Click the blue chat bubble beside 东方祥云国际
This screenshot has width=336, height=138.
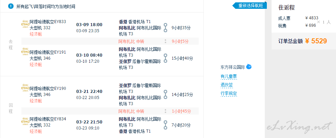coord(249,66)
